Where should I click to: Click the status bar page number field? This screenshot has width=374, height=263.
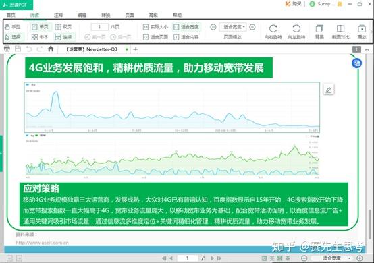click(x=188, y=258)
